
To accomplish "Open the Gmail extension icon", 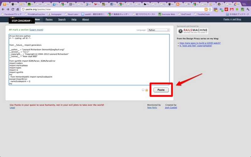I will [x=232, y=9].
